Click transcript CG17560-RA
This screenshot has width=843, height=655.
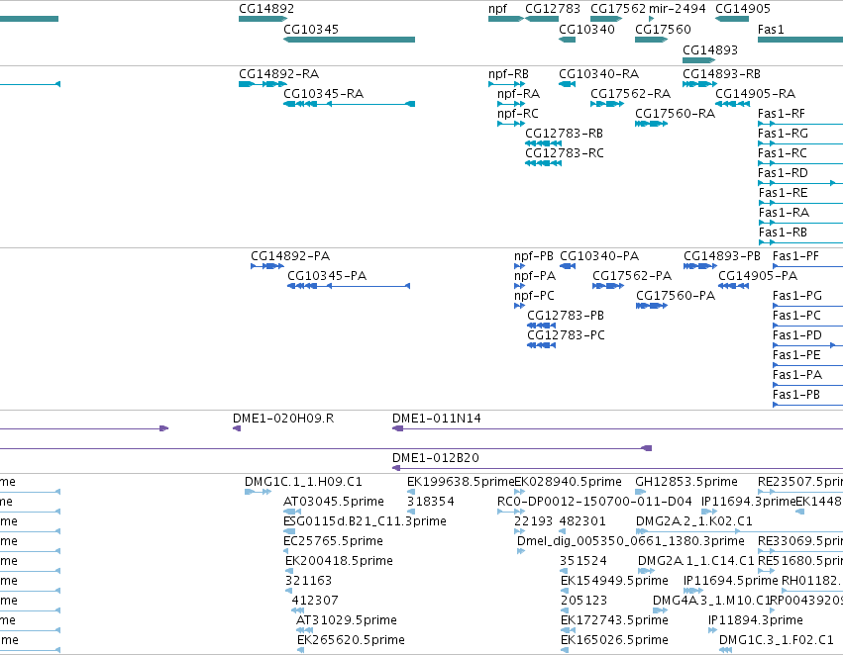pyautogui.click(x=675, y=114)
